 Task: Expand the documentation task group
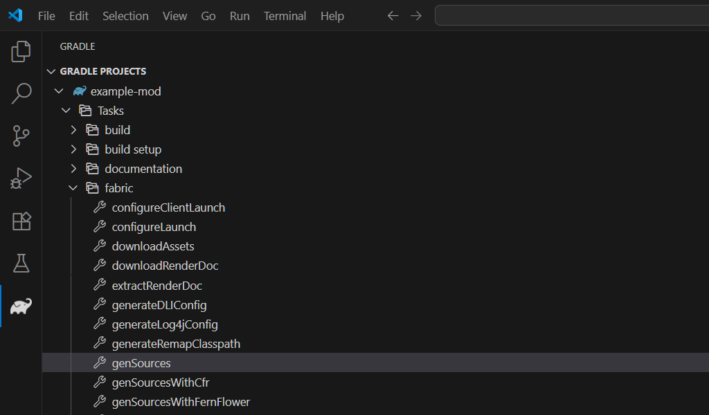[73, 168]
